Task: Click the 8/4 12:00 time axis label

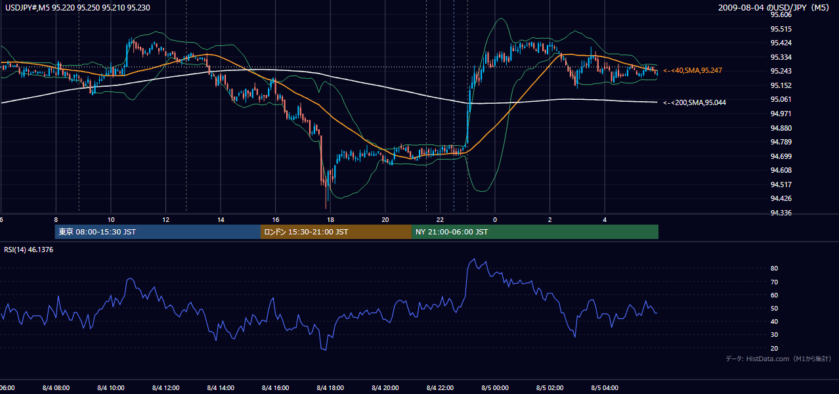Action: [x=165, y=388]
